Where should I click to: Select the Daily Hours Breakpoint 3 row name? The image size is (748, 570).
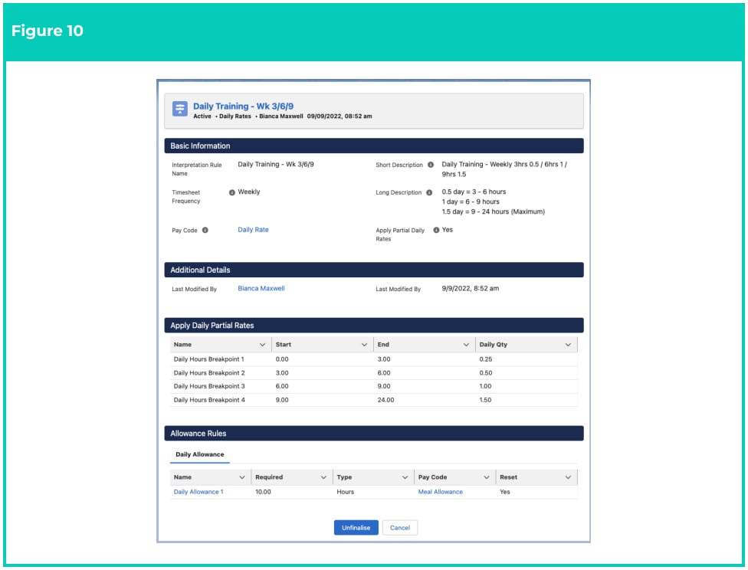[x=209, y=386]
